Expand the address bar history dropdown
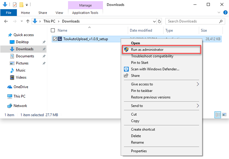The height and width of the screenshot is (159, 229). 154,21
